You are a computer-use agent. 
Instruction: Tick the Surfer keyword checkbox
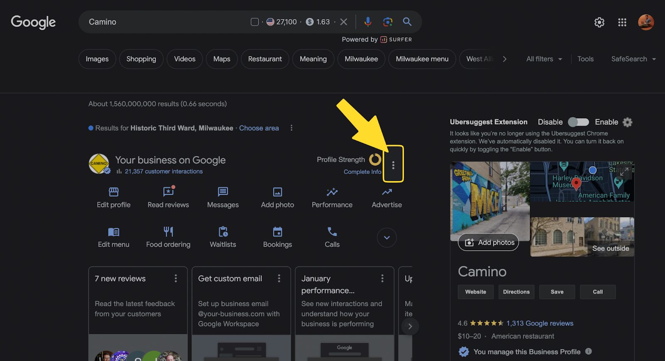tap(255, 22)
